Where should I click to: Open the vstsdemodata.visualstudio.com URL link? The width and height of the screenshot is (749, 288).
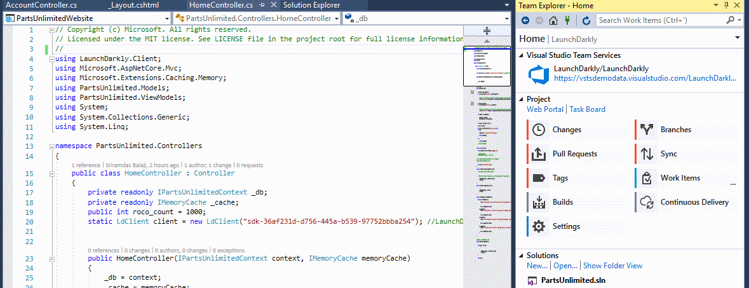645,78
